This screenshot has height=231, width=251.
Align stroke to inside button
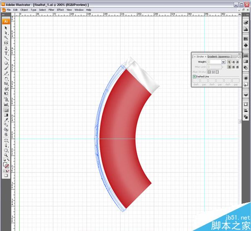point(213,72)
